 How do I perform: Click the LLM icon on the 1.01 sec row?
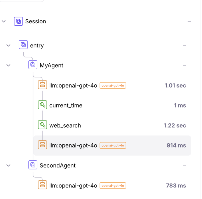[x=42, y=85]
